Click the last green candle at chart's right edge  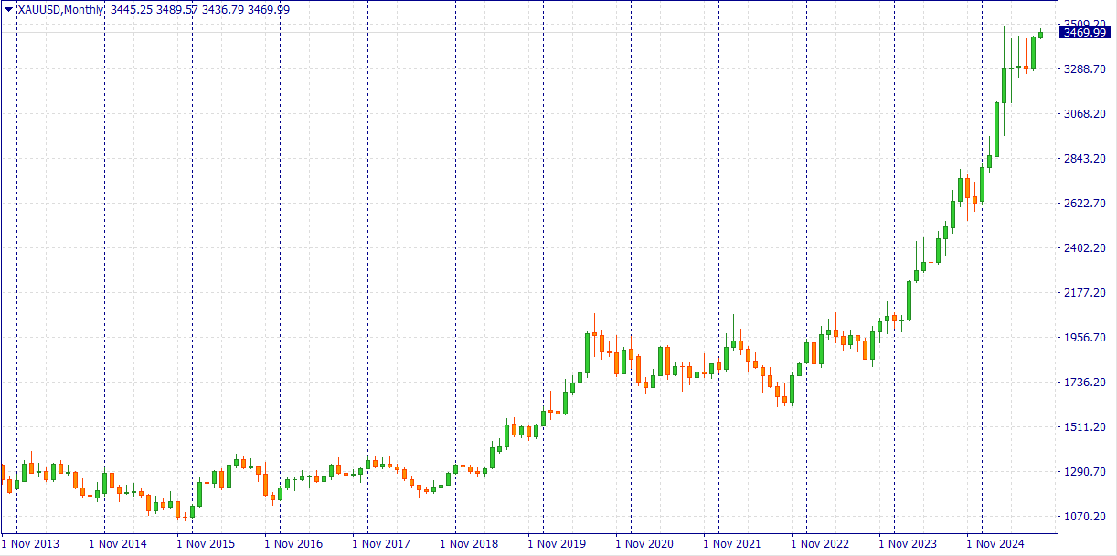[x=1040, y=35]
